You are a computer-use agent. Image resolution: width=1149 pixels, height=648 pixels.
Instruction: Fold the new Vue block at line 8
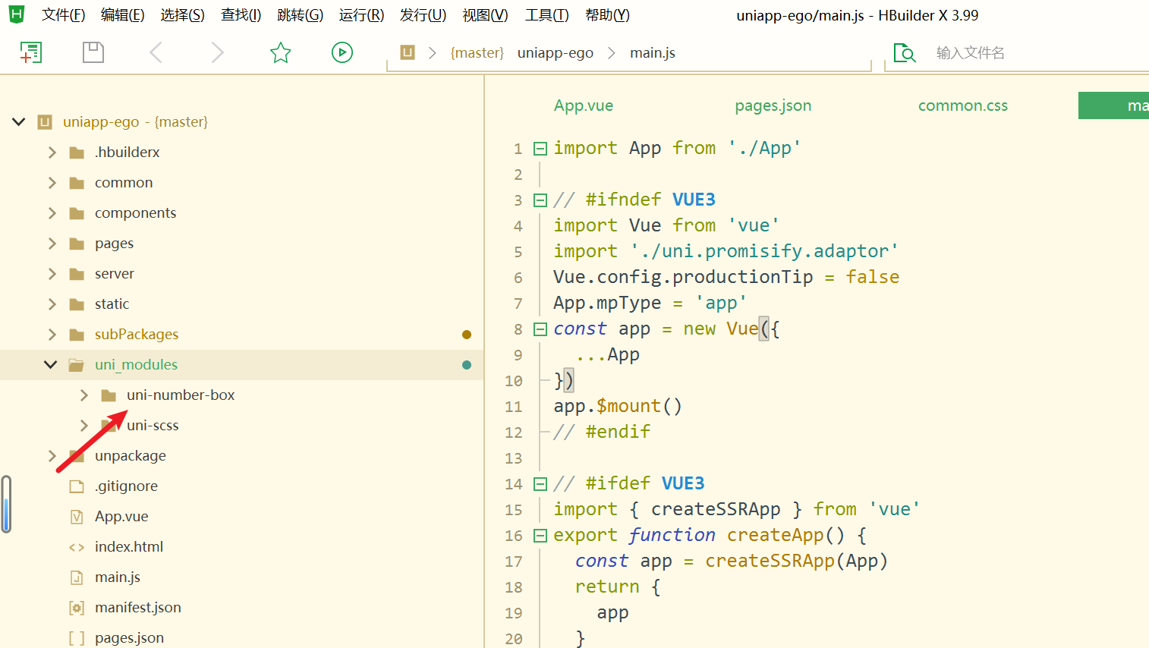[540, 329]
